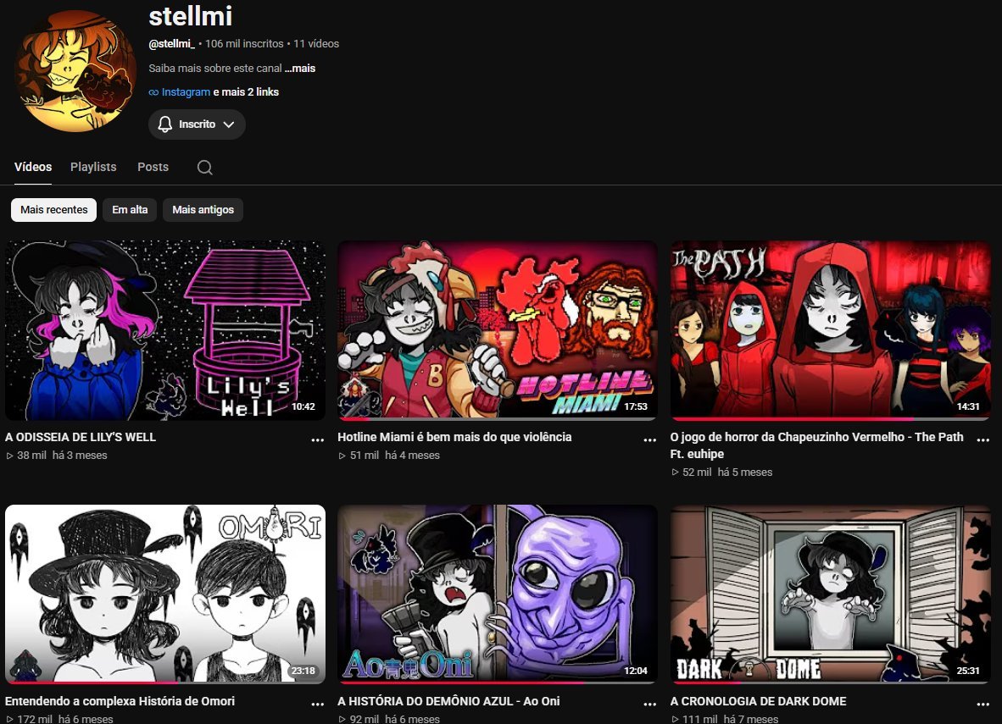Open more options for DARK DOME video
This screenshot has width=1002, height=724.
983,705
